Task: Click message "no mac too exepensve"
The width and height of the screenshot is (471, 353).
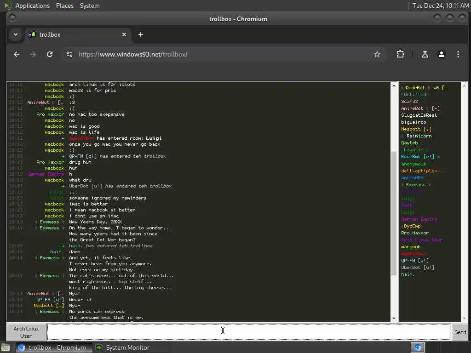Action: coord(97,114)
